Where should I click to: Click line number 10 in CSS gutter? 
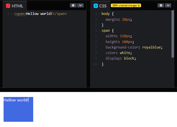pyautogui.click(x=95, y=64)
